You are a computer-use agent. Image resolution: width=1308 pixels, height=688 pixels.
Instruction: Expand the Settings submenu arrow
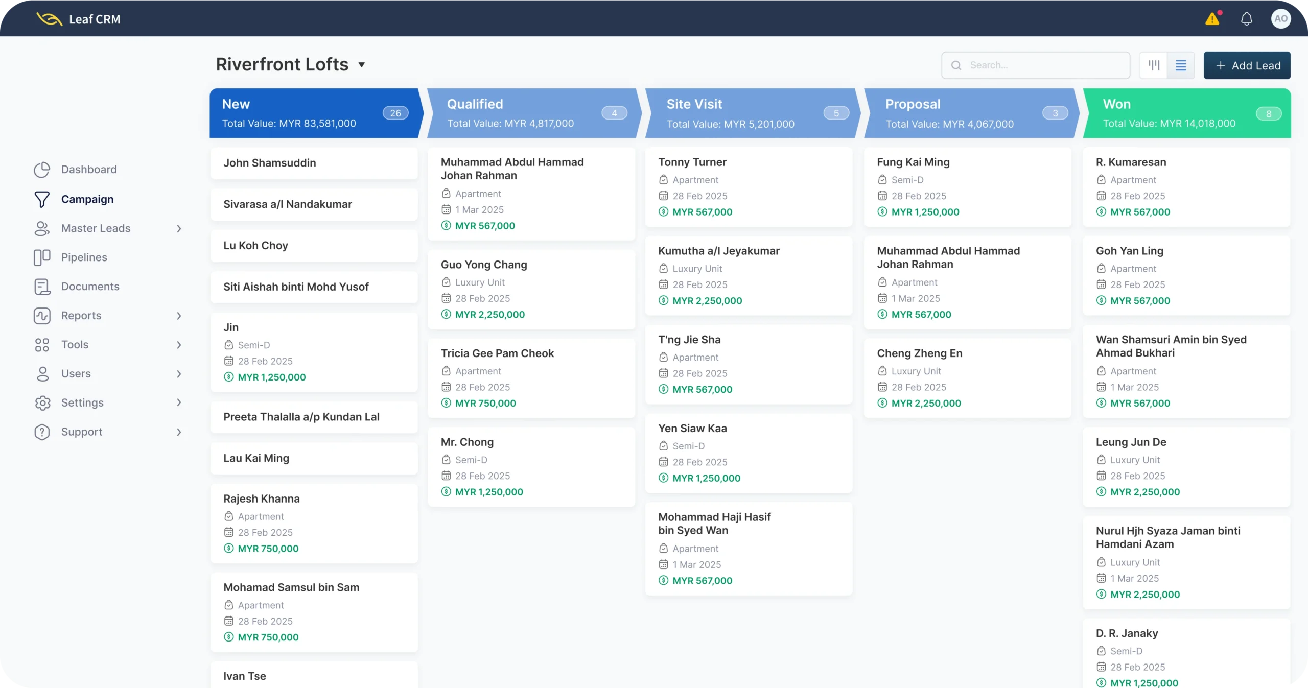[179, 402]
